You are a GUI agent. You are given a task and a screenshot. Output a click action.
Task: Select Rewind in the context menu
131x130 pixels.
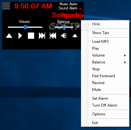point(105,83)
